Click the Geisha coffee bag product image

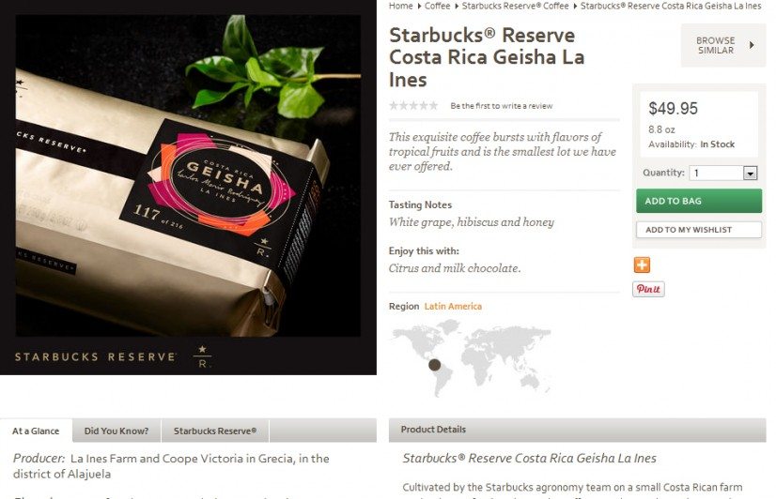click(x=188, y=175)
